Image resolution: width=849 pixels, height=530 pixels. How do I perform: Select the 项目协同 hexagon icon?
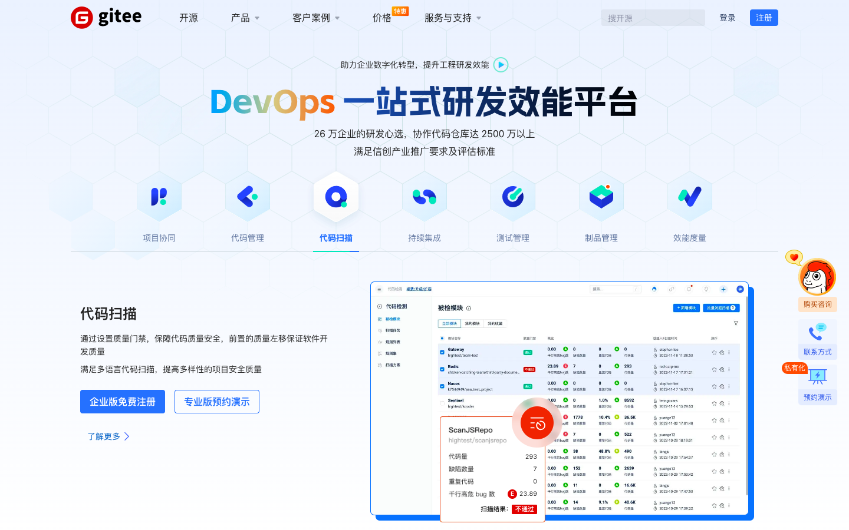(159, 197)
